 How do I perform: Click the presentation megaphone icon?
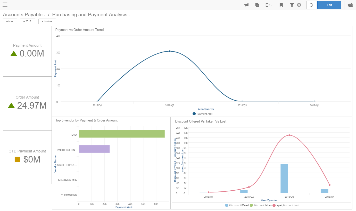246,5
